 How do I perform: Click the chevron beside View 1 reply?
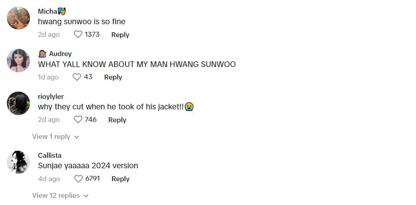[76, 137]
